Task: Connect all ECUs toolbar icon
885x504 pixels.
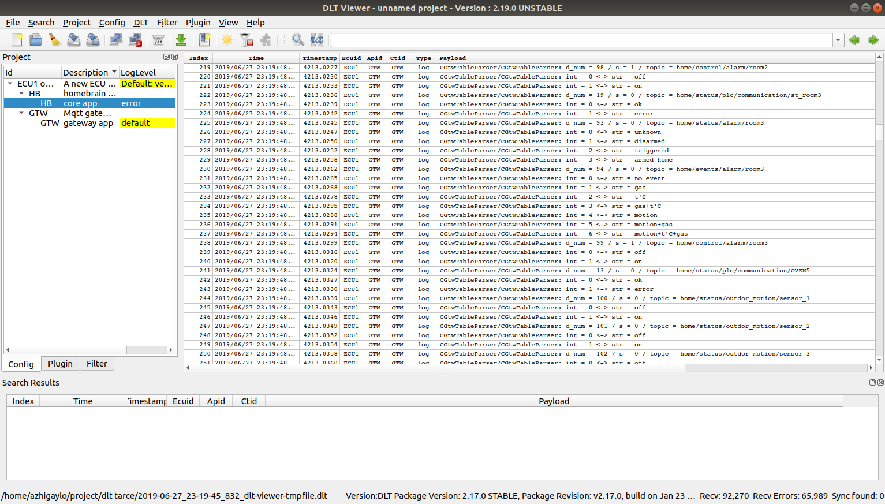Action: 116,40
